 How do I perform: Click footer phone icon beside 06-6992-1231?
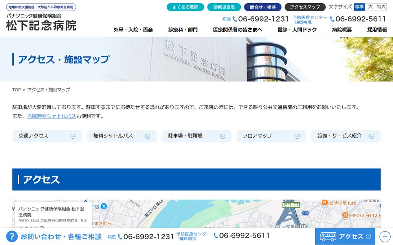(120, 236)
